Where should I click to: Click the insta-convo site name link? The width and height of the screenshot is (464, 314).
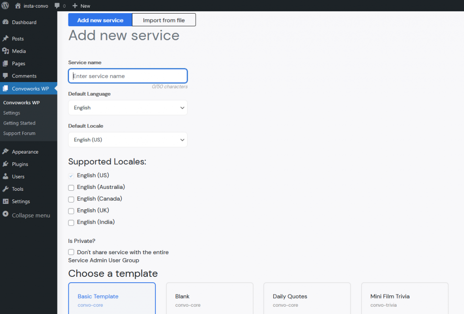point(35,6)
